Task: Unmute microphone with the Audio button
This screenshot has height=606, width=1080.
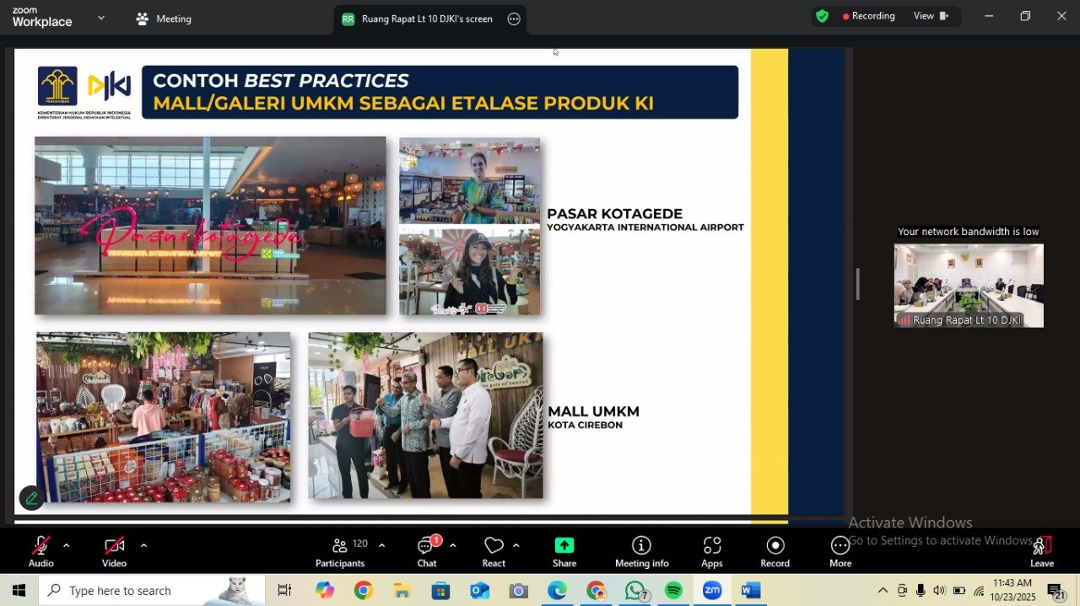Action: [40, 552]
